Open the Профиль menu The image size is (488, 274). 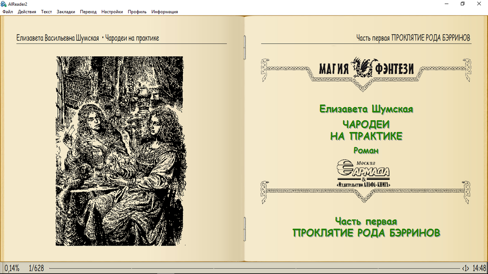pyautogui.click(x=137, y=12)
